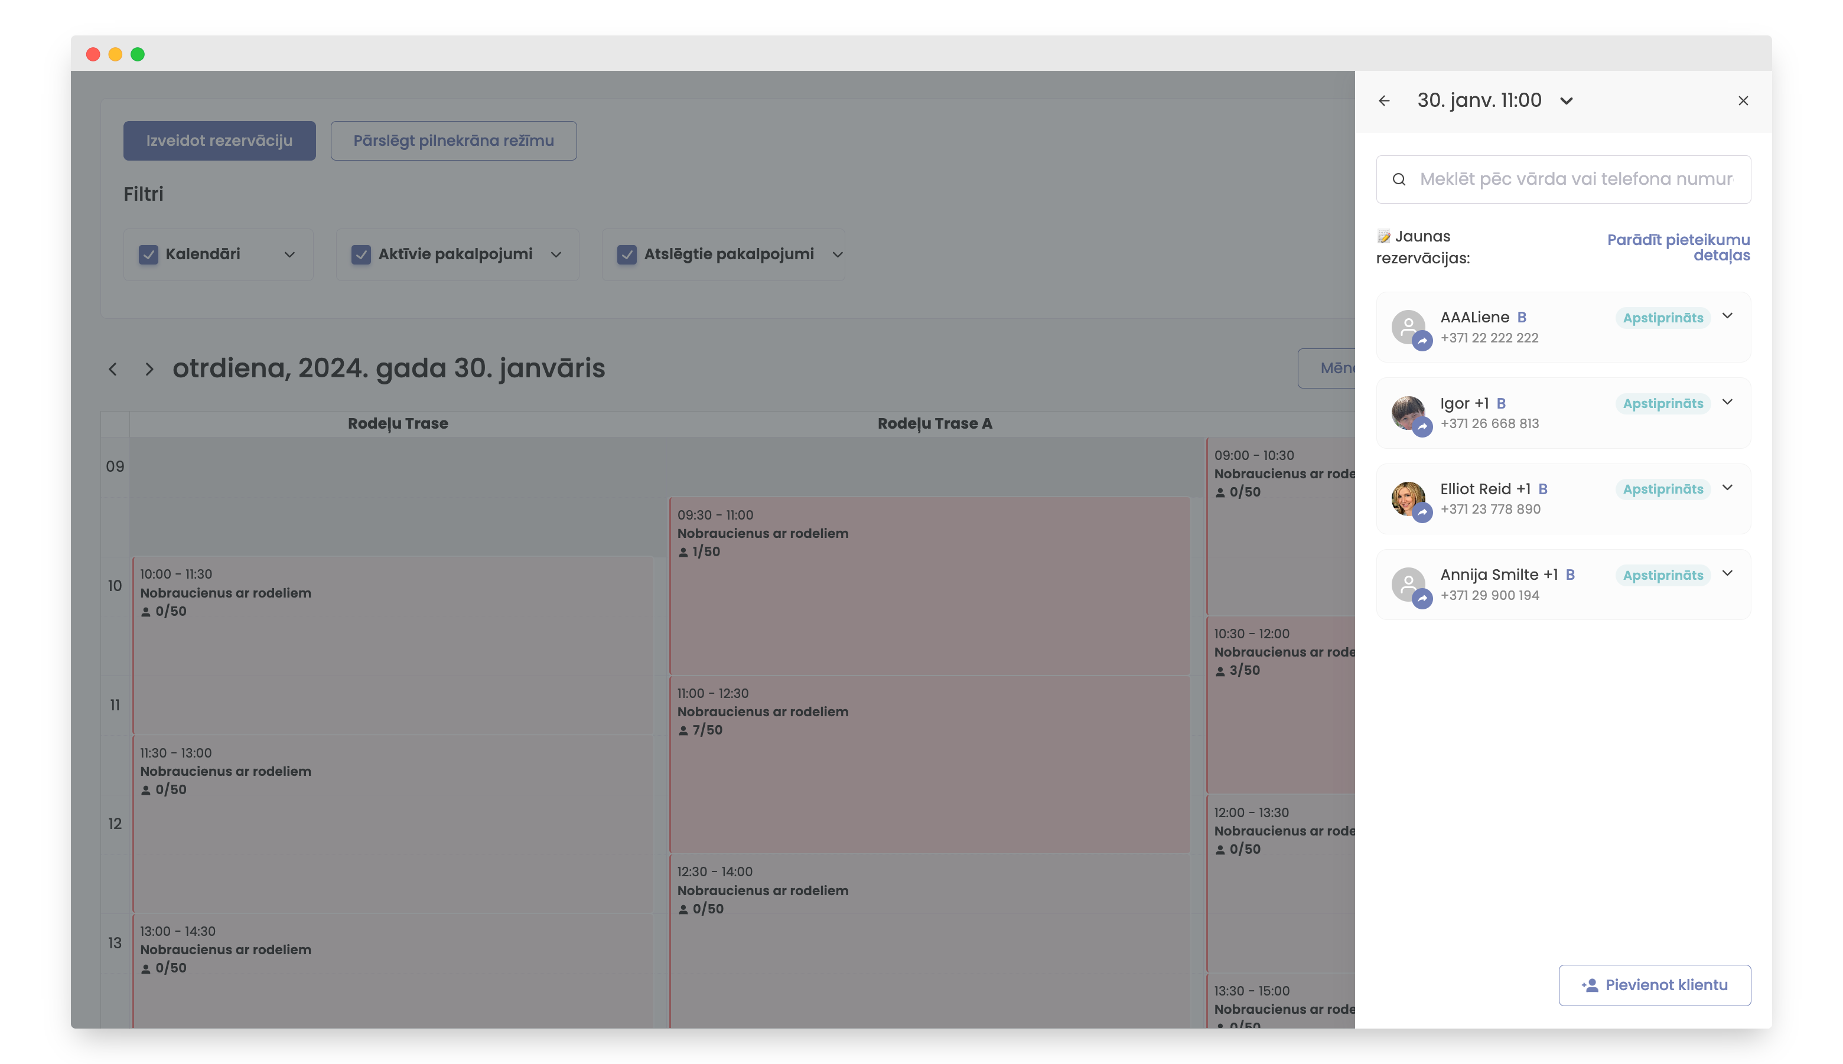Viewport: 1843px width, 1064px height.
Task: Click Elliot Reid's profile photo
Action: [1406, 496]
